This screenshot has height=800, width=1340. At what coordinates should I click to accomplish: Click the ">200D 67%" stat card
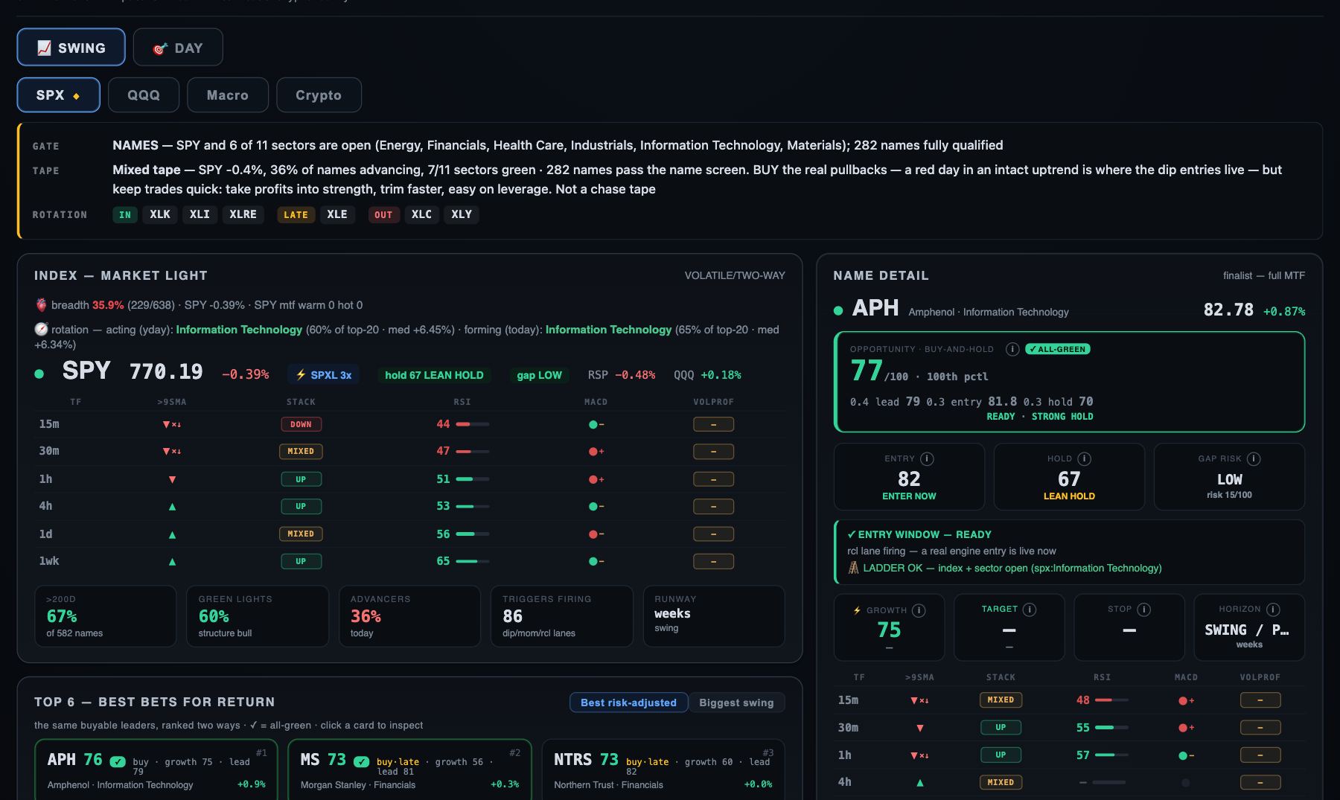click(106, 616)
